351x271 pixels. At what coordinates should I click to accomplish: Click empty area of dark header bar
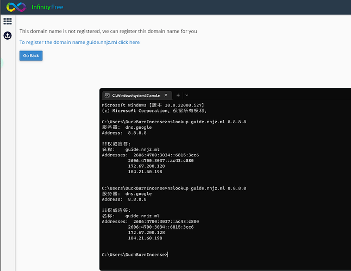coord(217,7)
